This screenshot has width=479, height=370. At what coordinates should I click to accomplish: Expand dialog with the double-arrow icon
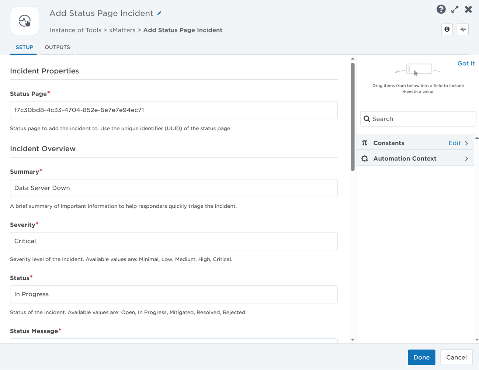(x=455, y=10)
